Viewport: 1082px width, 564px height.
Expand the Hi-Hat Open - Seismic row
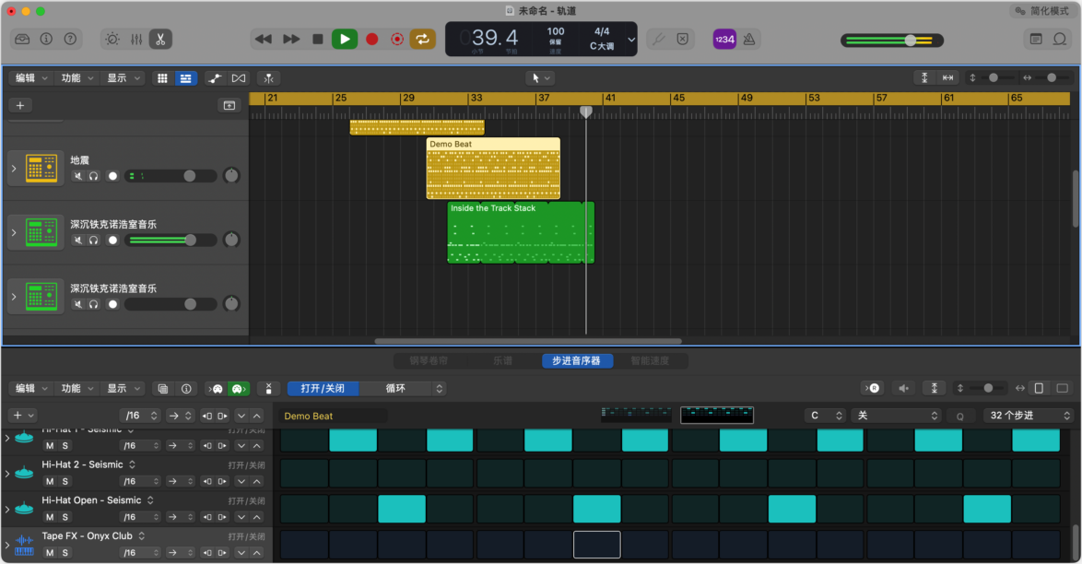pos(6,509)
